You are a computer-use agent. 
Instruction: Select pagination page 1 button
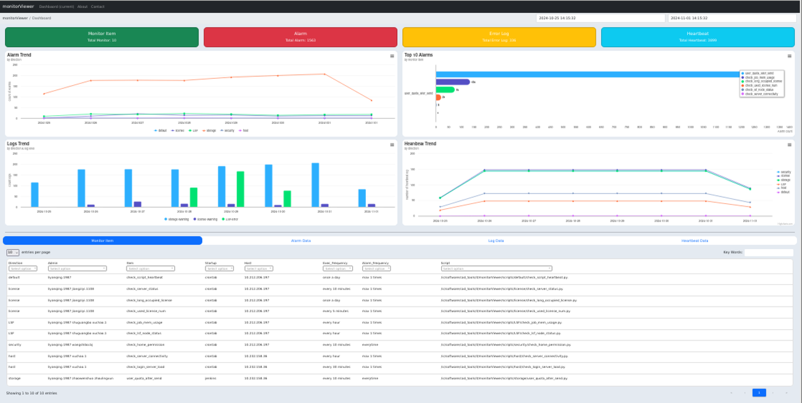coord(759,392)
